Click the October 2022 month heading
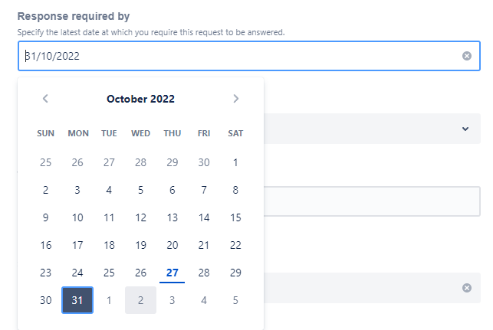493x330 pixels. (140, 99)
